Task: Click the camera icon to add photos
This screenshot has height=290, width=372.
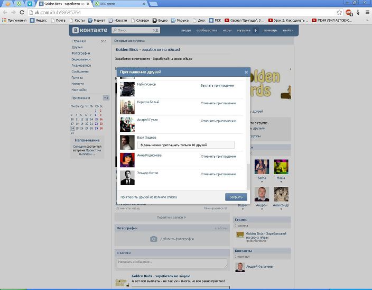Action: pyautogui.click(x=154, y=239)
